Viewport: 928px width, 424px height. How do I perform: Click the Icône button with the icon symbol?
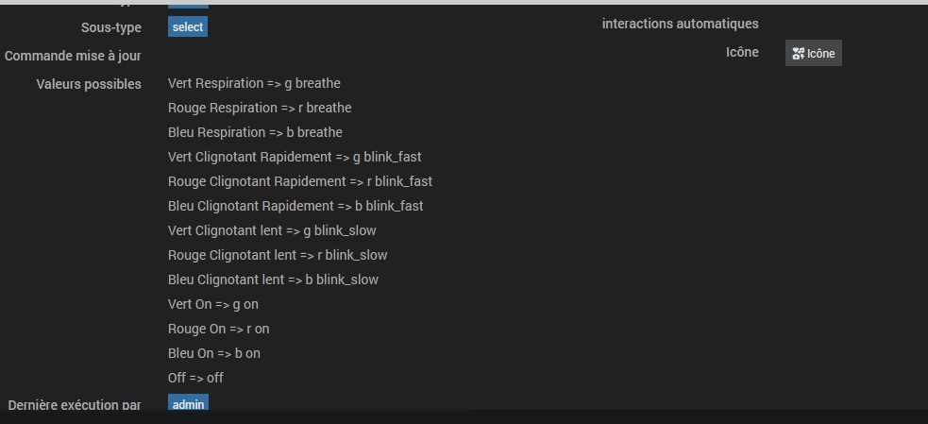point(813,54)
